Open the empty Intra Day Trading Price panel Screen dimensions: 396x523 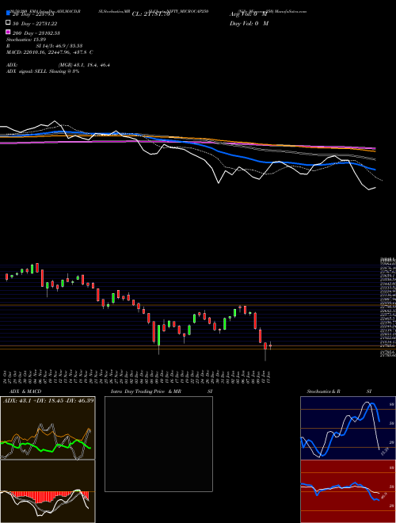pos(158,444)
